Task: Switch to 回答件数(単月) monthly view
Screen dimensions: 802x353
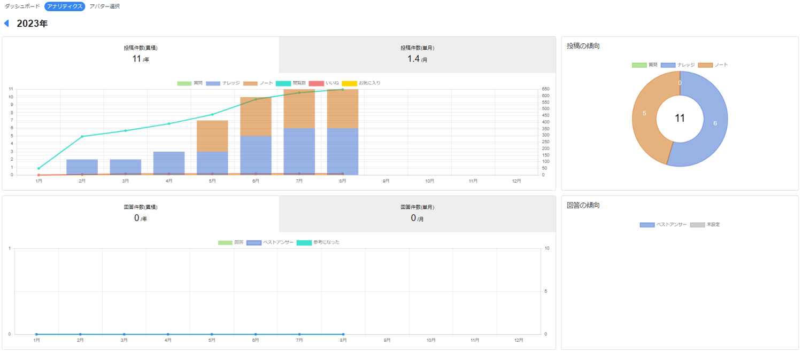Action: 417,214
